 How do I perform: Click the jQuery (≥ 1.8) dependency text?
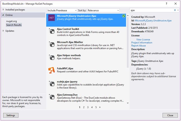143,69
